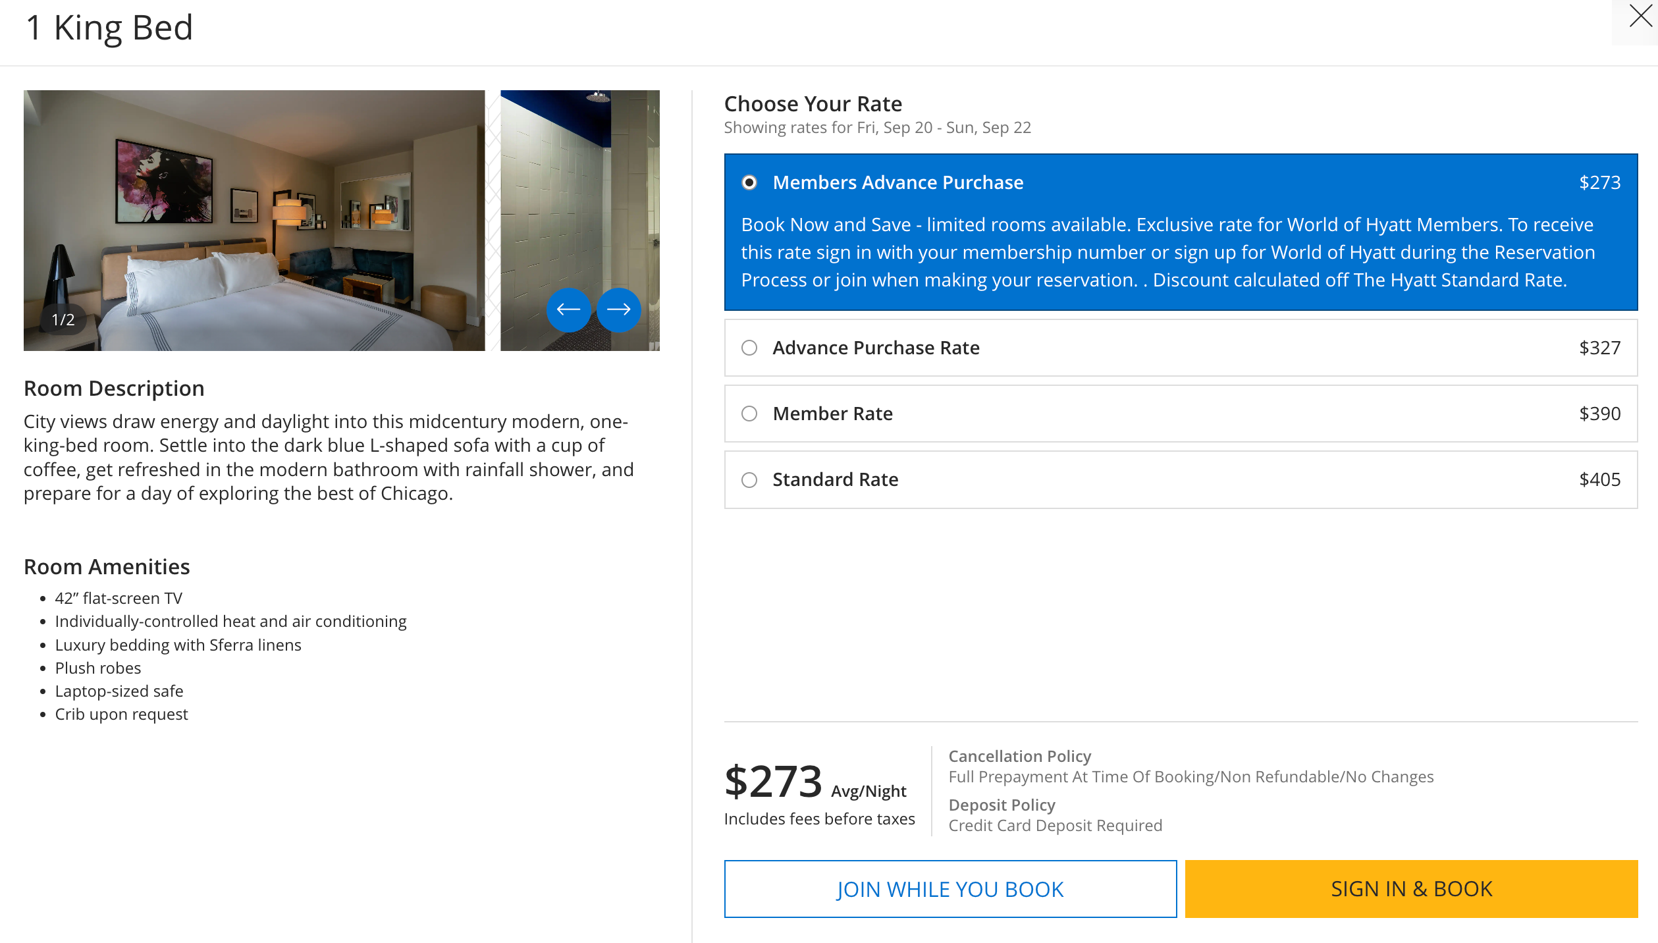Click the Deposit Policy heading
The image size is (1658, 943).
(x=1002, y=805)
